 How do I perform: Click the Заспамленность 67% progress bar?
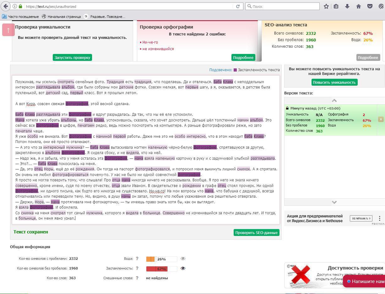pos(161,269)
